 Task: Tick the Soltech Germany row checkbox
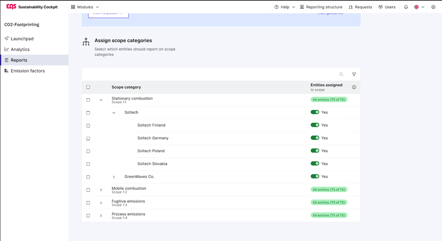88,139
